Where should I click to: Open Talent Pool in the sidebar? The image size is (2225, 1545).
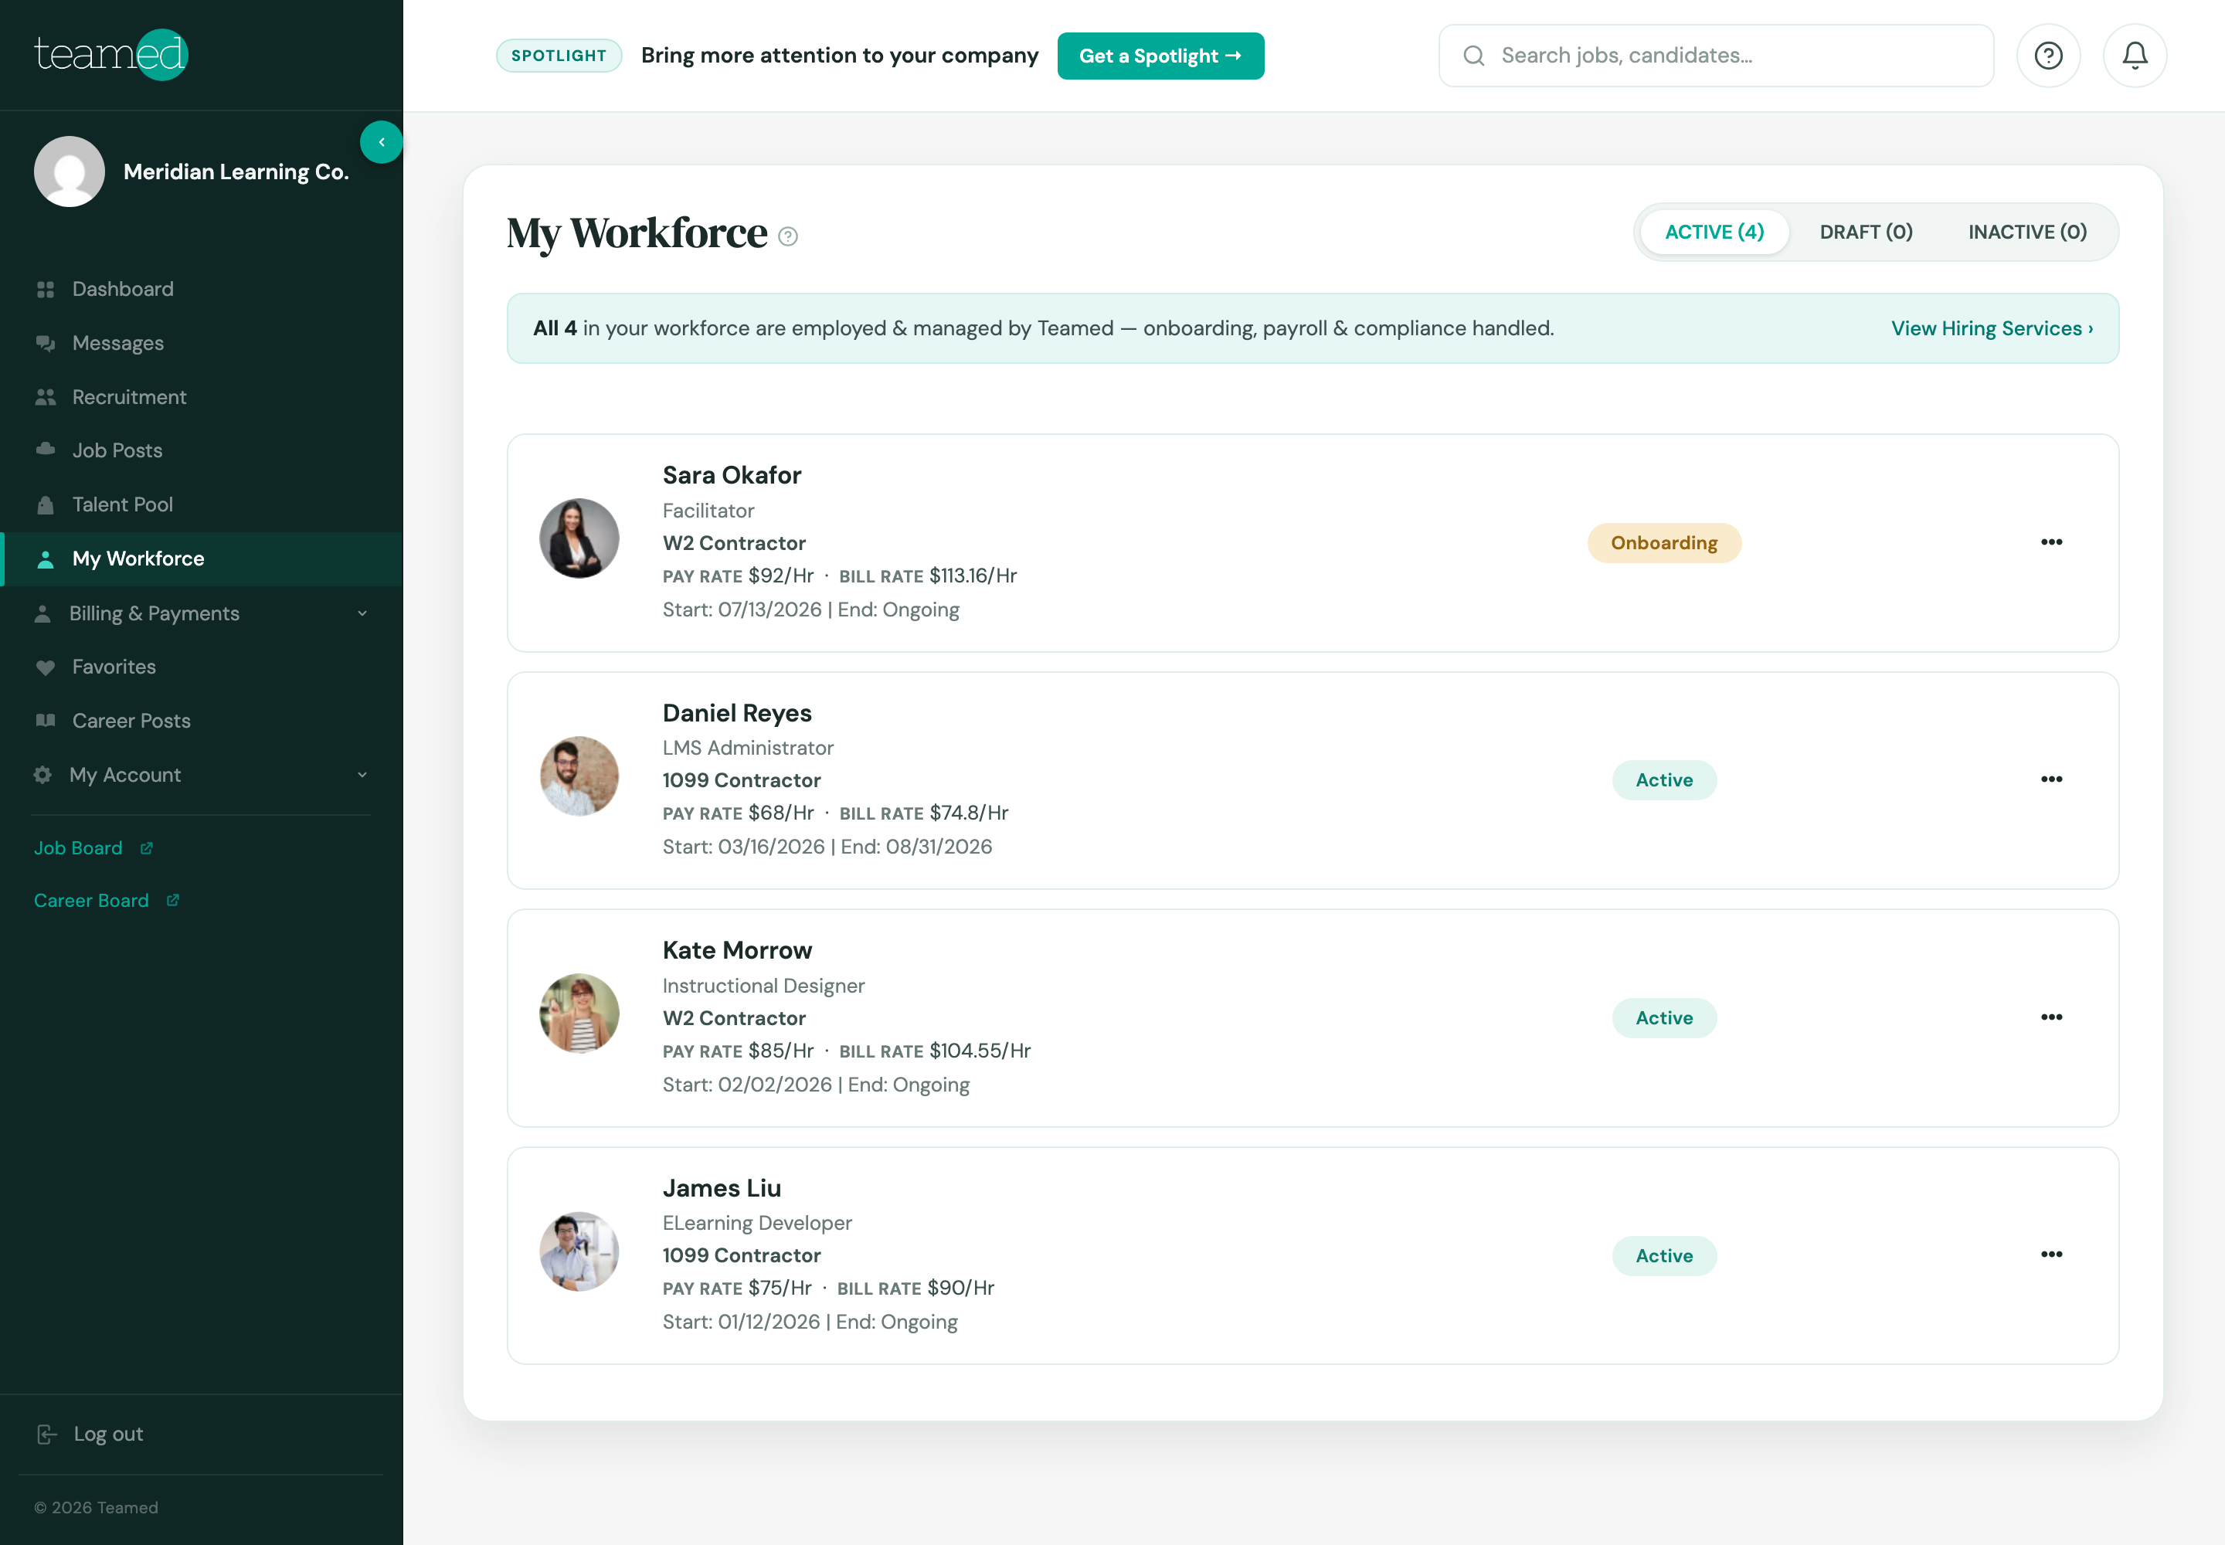202,504
